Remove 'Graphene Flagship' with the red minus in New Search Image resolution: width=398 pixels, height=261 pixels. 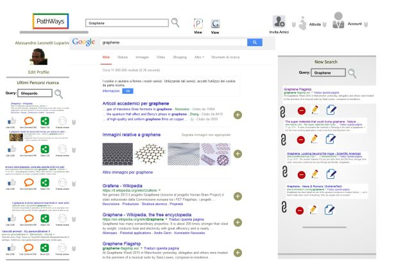pyautogui.click(x=302, y=111)
